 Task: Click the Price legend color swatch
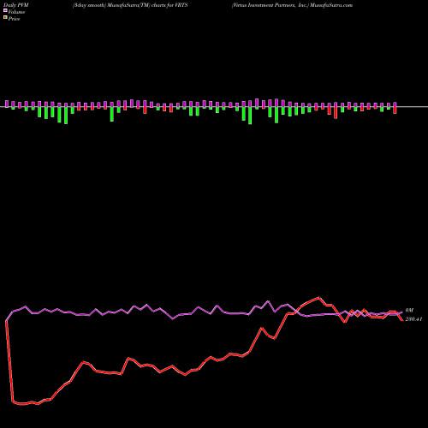[5, 18]
